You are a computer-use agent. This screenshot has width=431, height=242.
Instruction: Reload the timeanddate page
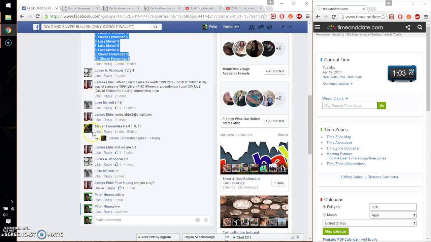coord(333,17)
